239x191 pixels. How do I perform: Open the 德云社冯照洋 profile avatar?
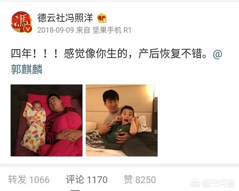[x=21, y=22]
